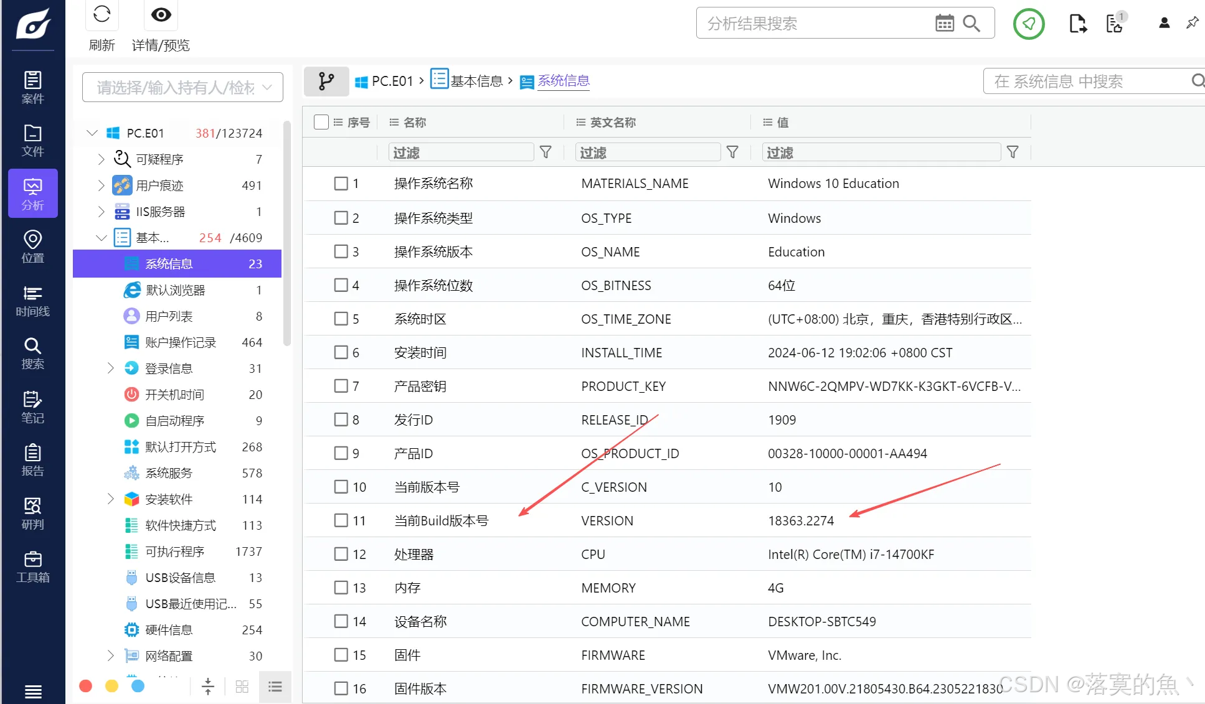Toggle the select-all checkbox in header
The height and width of the screenshot is (704, 1205).
[321, 122]
